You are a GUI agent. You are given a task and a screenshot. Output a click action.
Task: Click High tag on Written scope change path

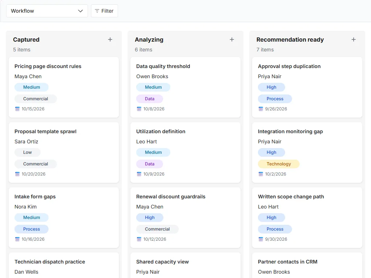[271, 218]
